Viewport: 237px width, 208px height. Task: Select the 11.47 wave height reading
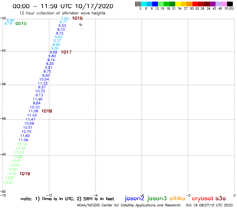tap(30, 119)
